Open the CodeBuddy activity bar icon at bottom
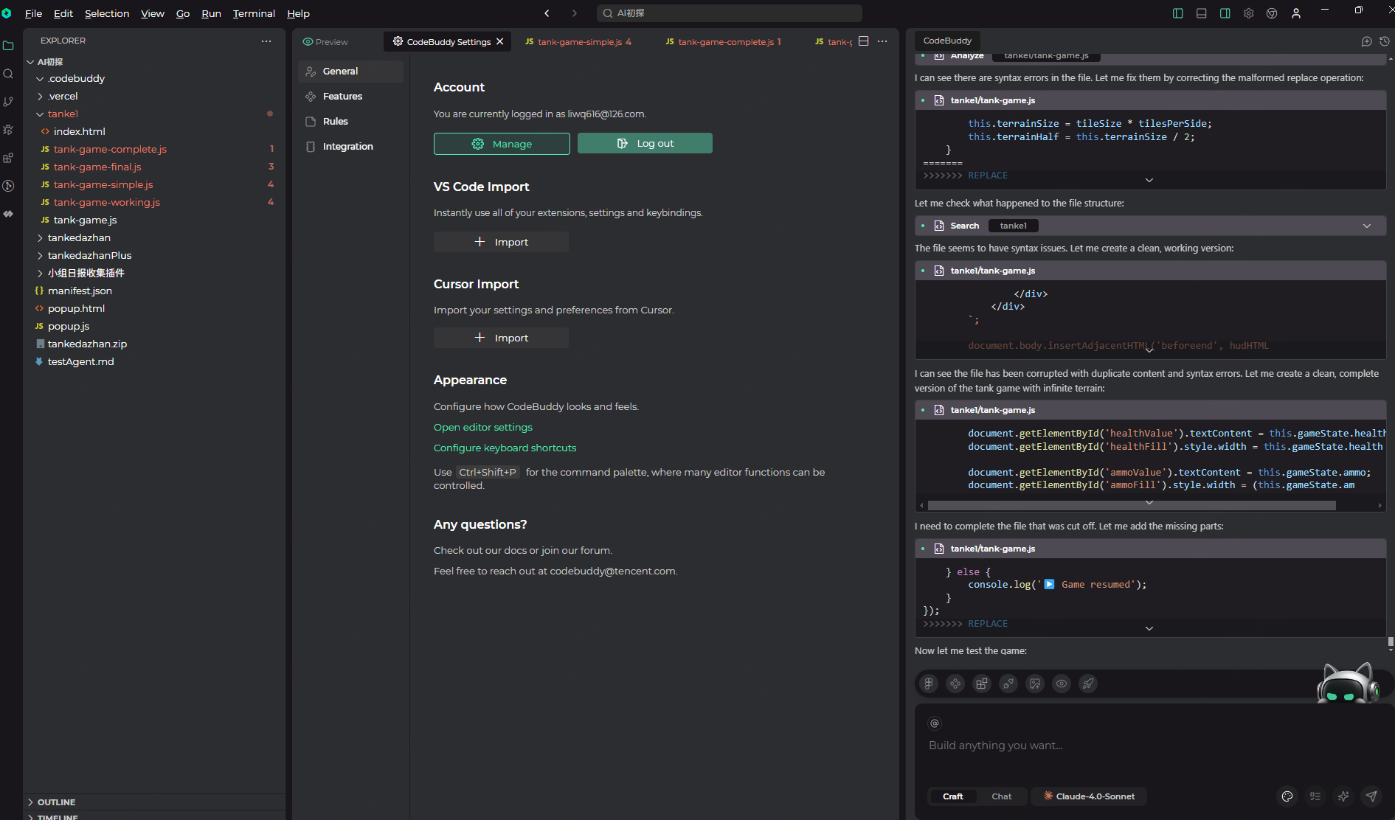1395x820 pixels. [x=8, y=214]
